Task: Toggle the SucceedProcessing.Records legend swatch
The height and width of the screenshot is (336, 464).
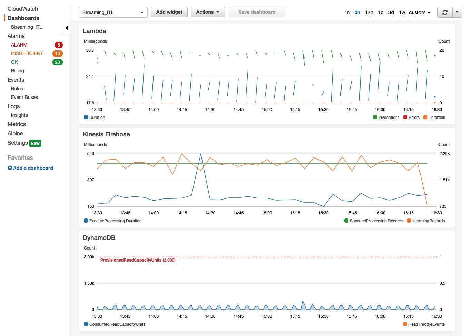Action: point(346,221)
